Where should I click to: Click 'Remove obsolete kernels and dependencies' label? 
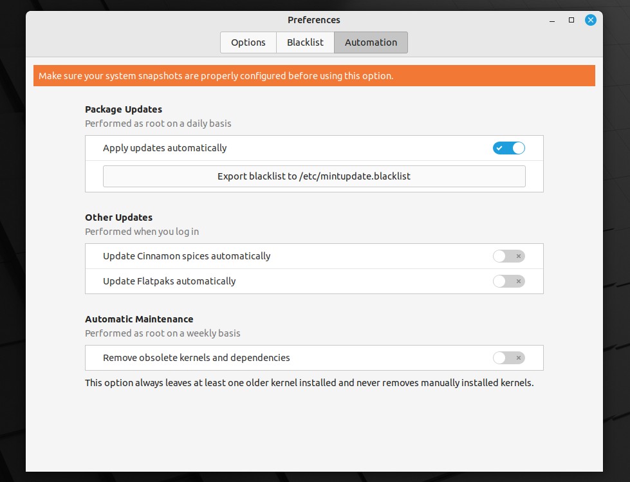[x=196, y=358]
